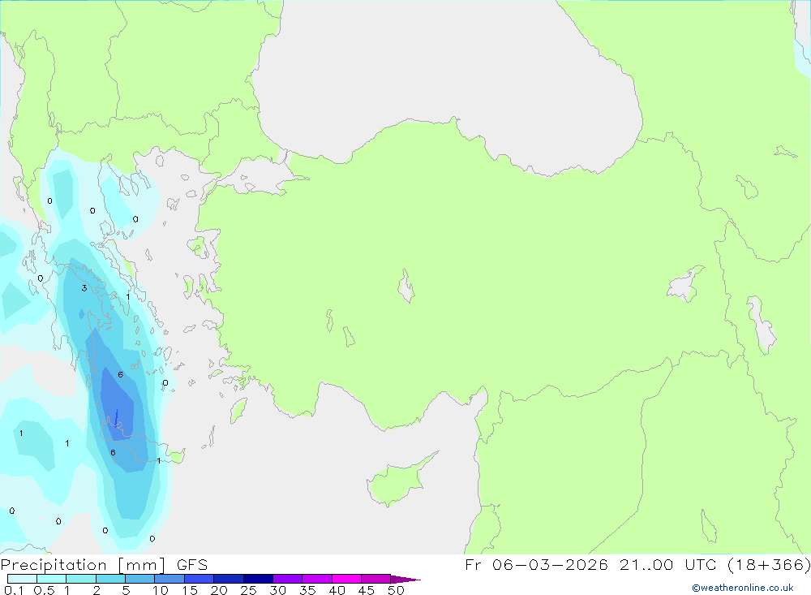
Task: Click the 'GFS' model label
Action: pyautogui.click(x=192, y=565)
